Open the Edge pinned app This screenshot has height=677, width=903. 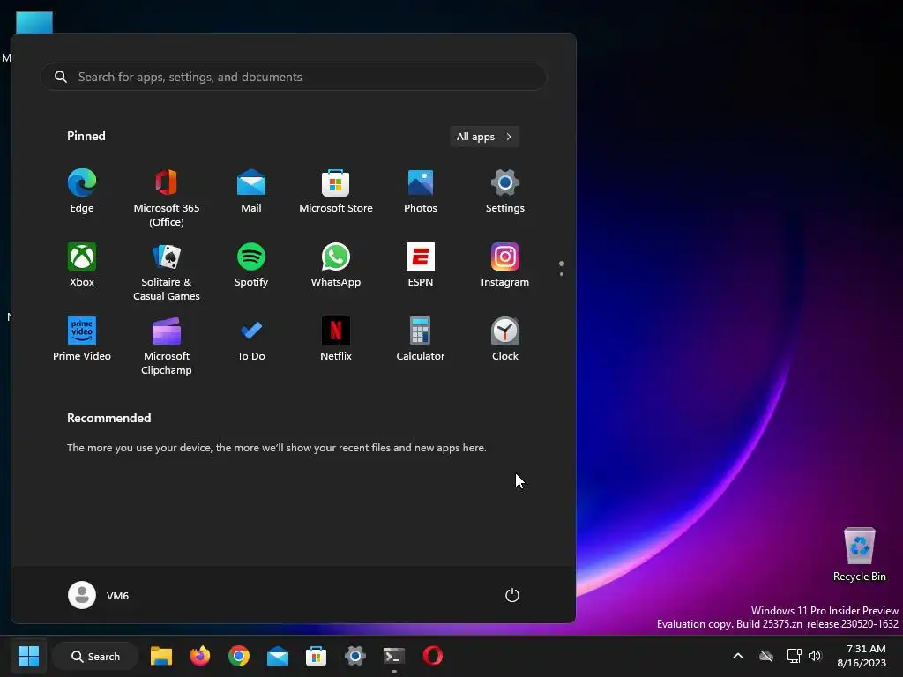tap(82, 191)
